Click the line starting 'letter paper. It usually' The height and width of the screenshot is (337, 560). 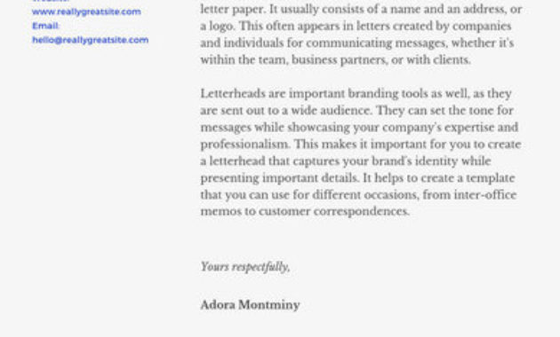pyautogui.click(x=361, y=9)
